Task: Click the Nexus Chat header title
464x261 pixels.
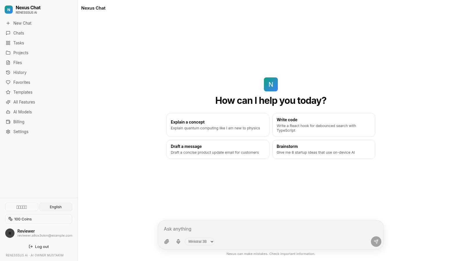Action: [x=93, y=8]
